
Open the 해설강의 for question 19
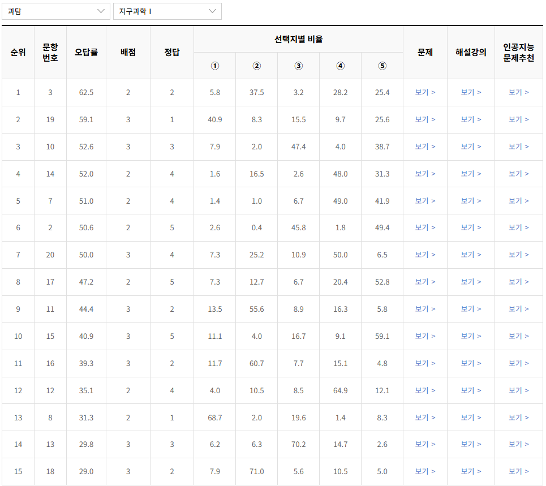[472, 119]
